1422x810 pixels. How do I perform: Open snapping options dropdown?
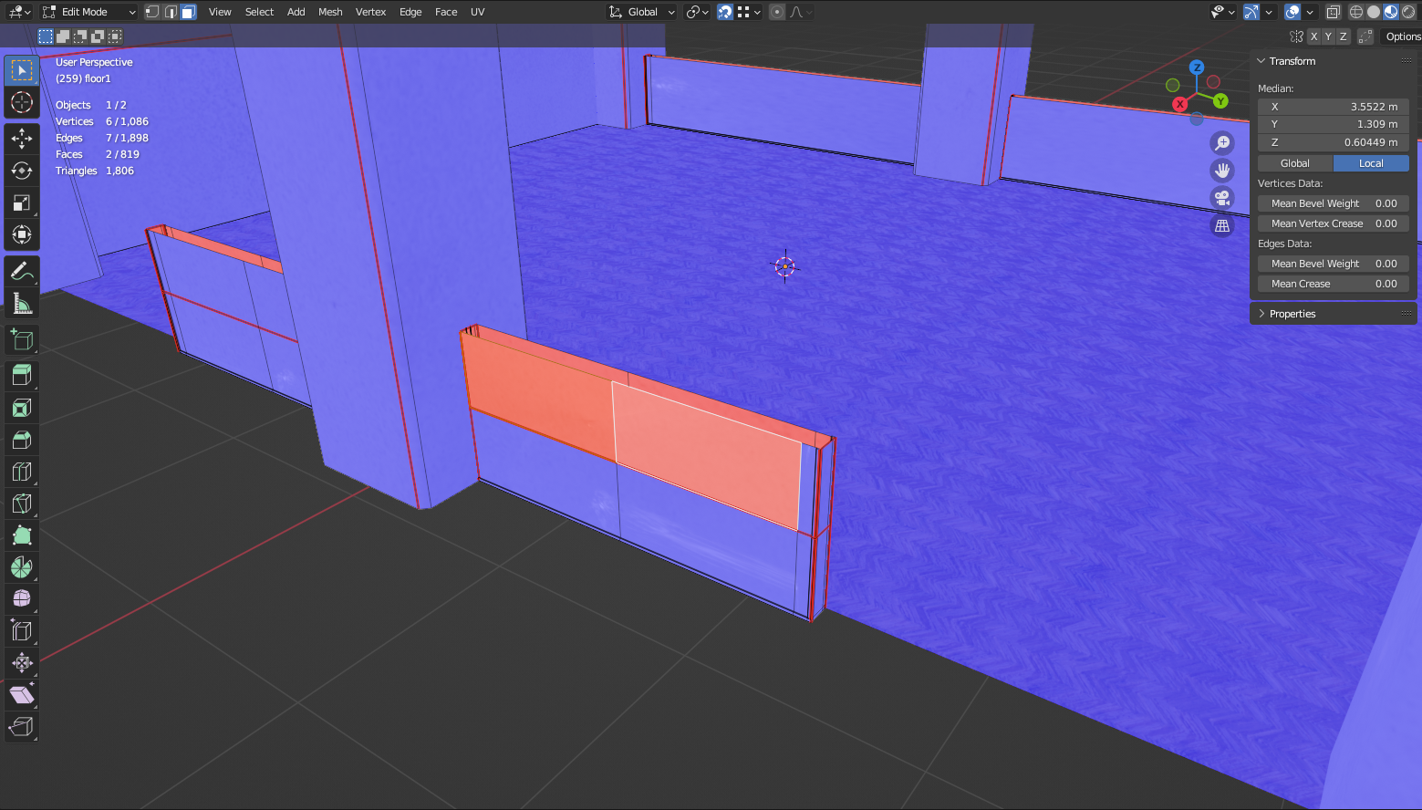tap(749, 12)
